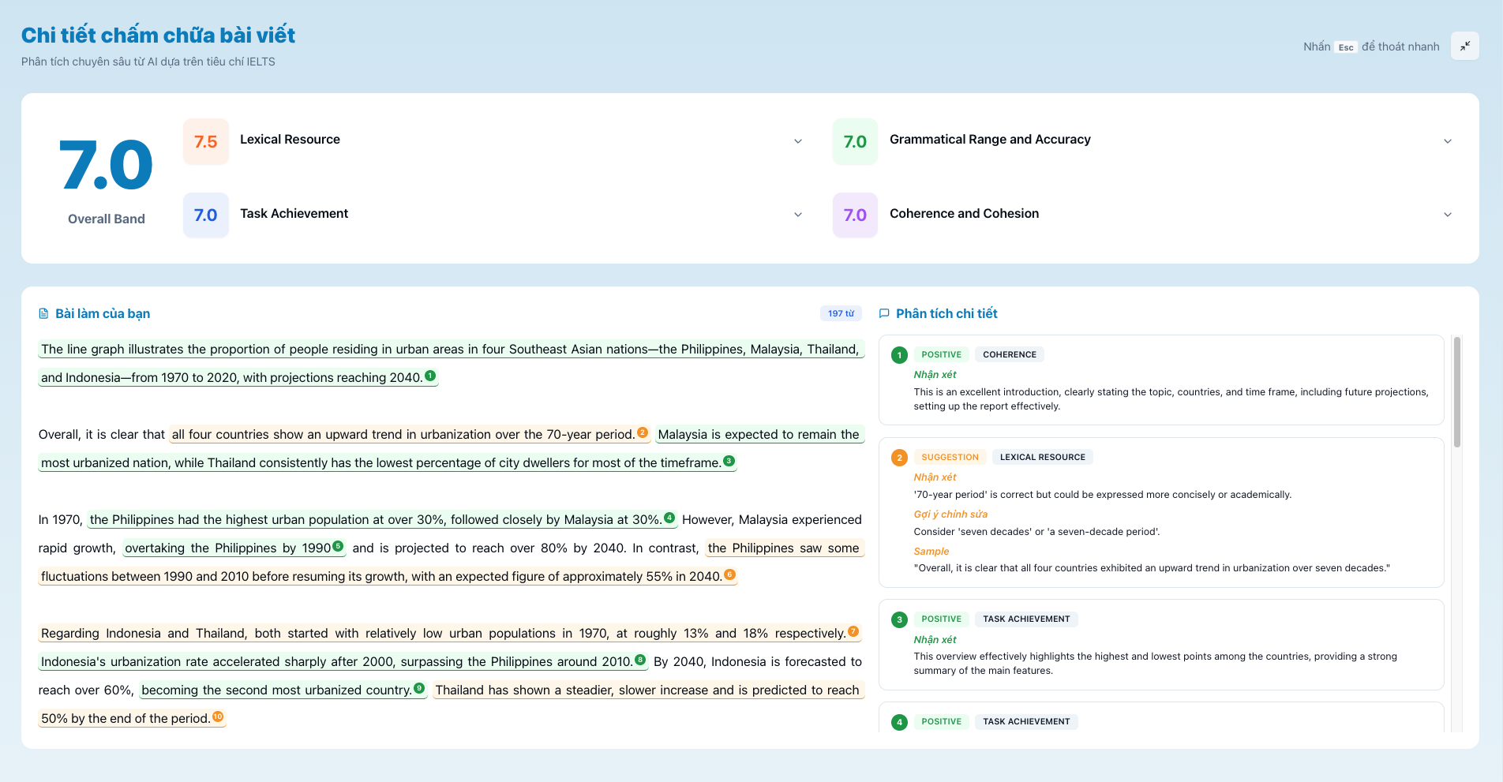Select the COHERENCE tag on feedback 1

[1009, 355]
